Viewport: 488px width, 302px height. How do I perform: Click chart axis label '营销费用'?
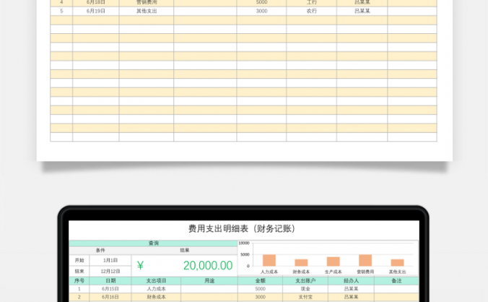(x=365, y=272)
